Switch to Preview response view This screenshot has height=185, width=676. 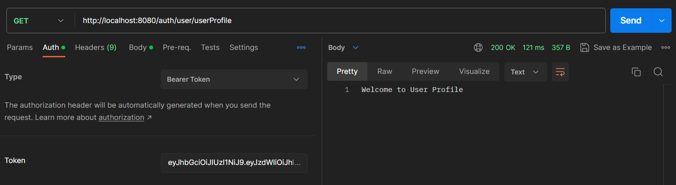[x=425, y=71]
